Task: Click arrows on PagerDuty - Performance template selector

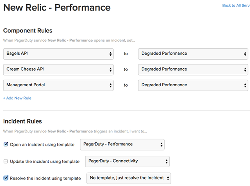Action: [161, 144]
